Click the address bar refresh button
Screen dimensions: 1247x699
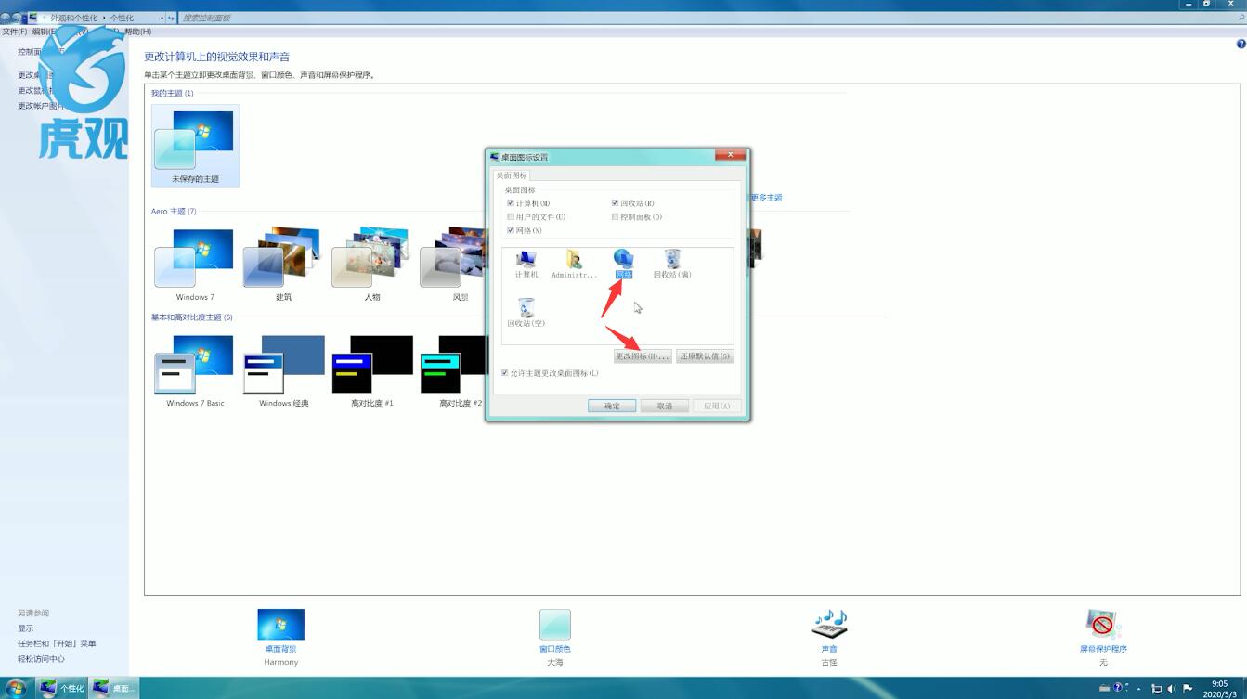[x=171, y=18]
